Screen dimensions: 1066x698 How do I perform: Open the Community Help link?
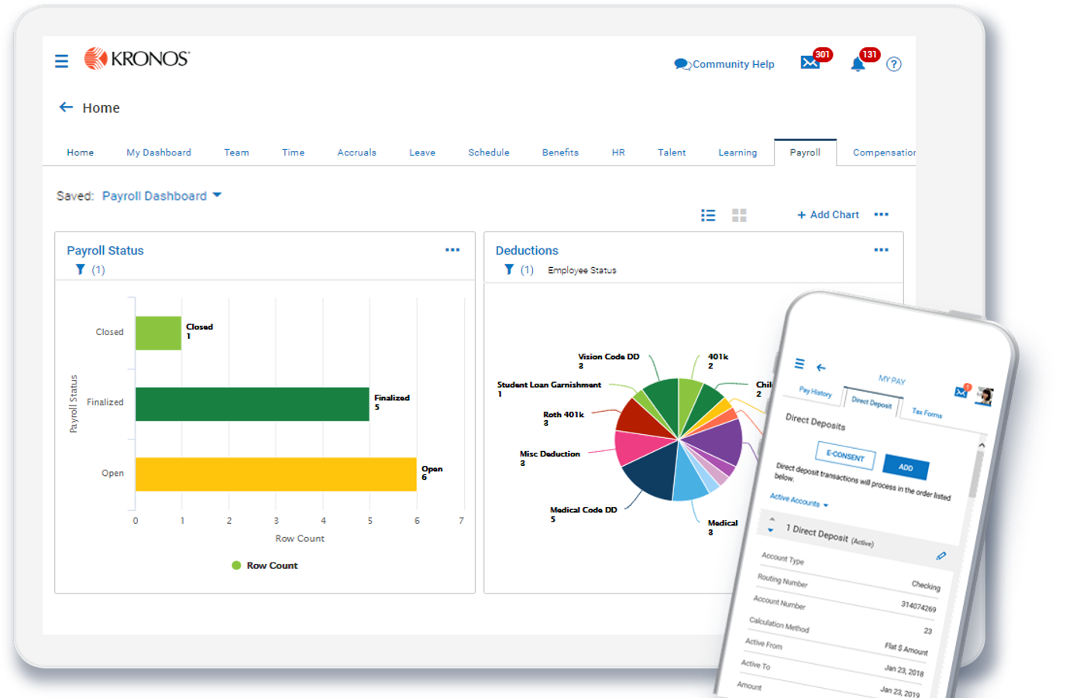pyautogui.click(x=724, y=64)
